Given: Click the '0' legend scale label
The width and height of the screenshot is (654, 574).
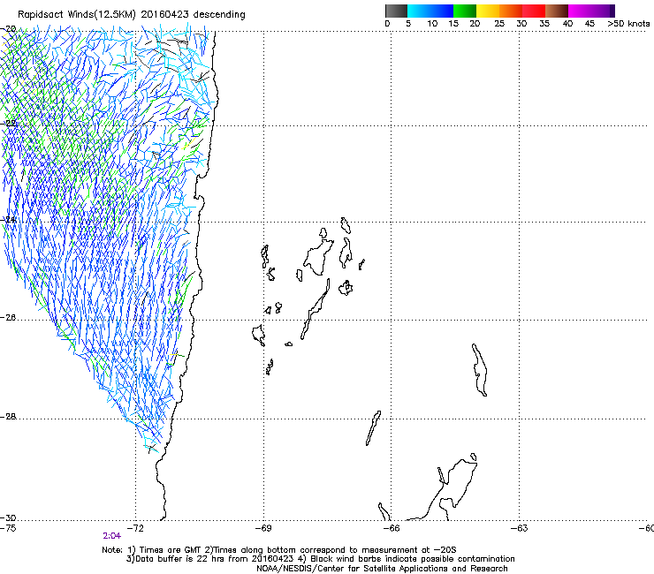Looking at the screenshot, I should coord(387,24).
